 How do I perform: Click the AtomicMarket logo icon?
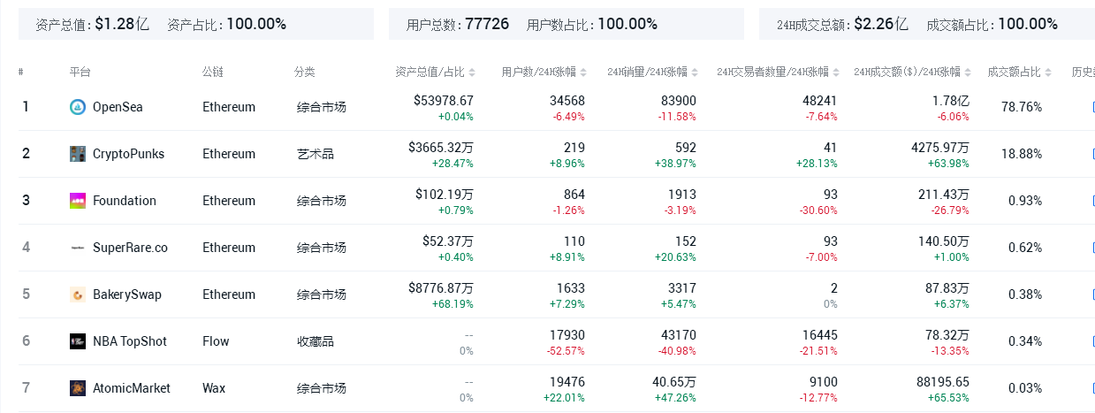click(78, 388)
